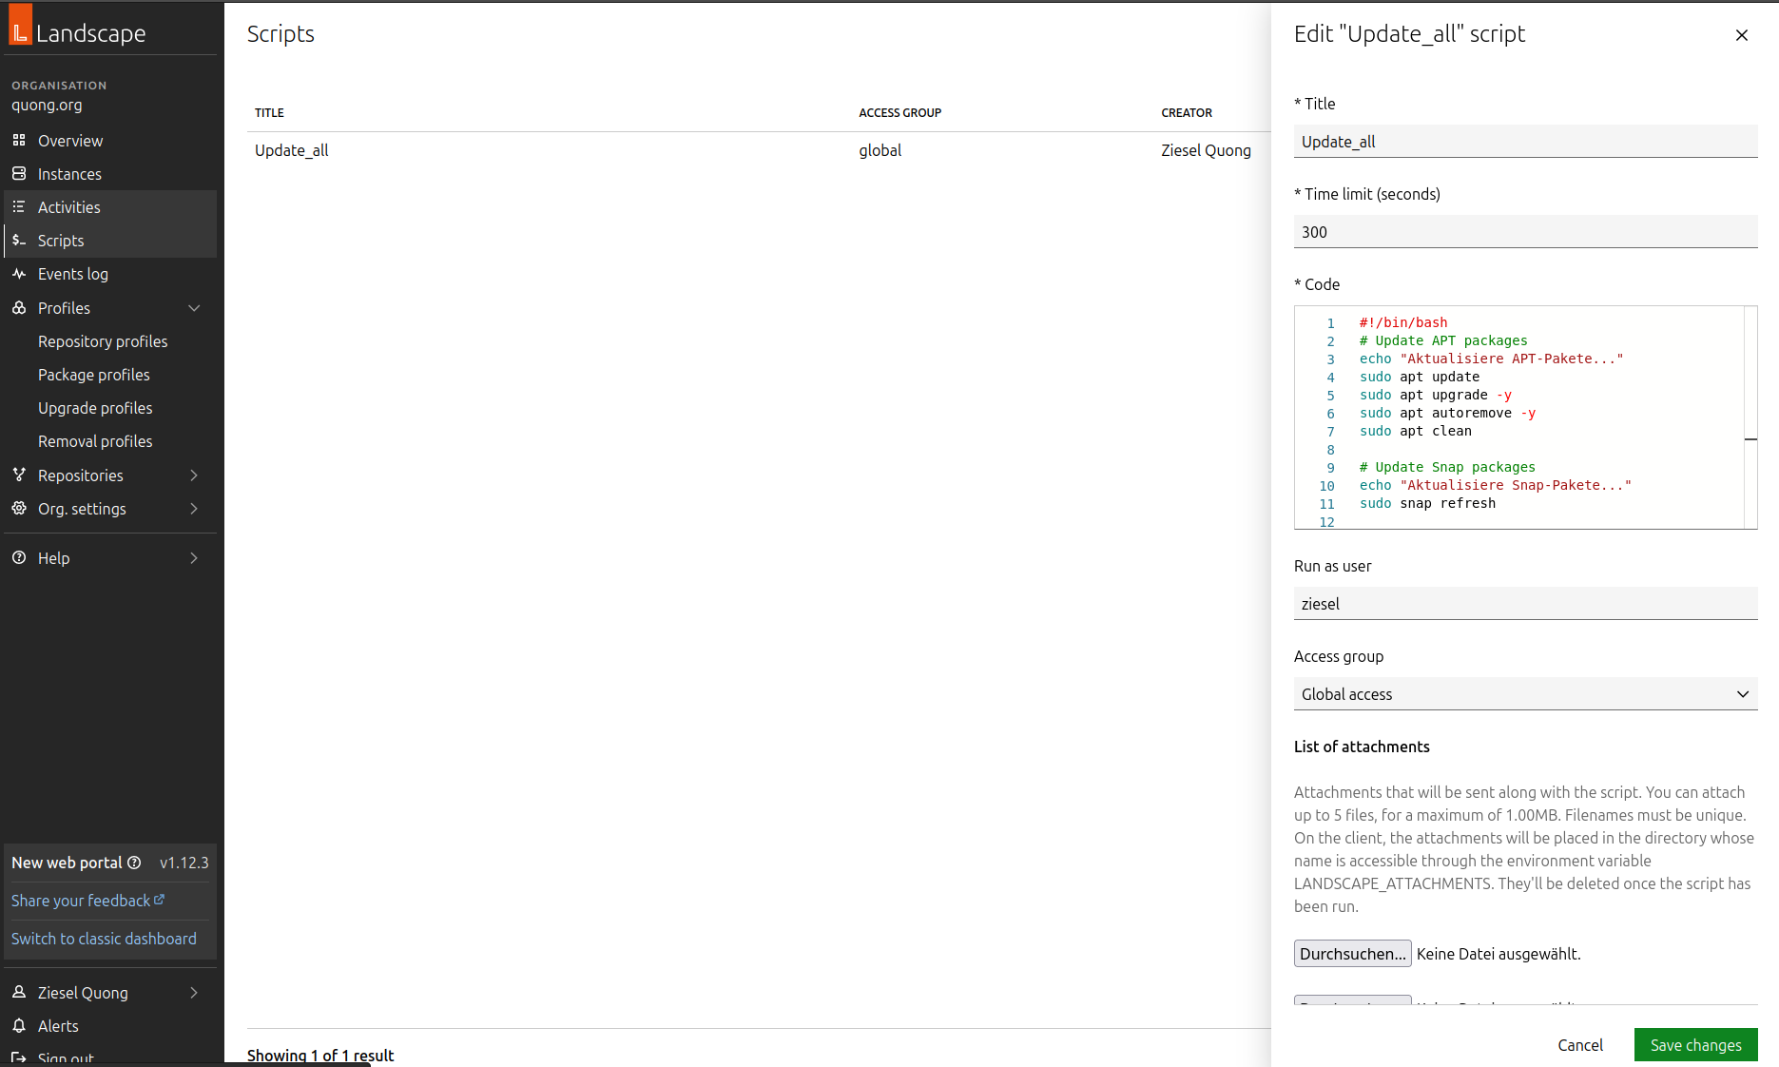Close the Edit script side panel

click(x=1741, y=35)
